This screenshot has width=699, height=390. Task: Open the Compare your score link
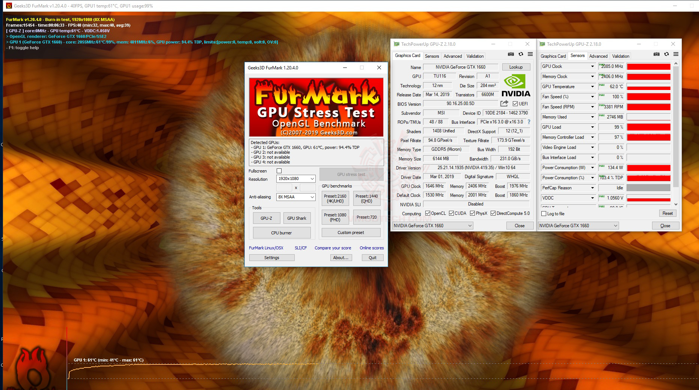point(333,248)
